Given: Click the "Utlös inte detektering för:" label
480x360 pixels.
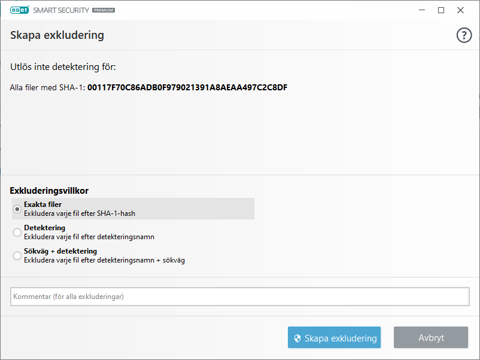Looking at the screenshot, I should pyautogui.click(x=63, y=66).
